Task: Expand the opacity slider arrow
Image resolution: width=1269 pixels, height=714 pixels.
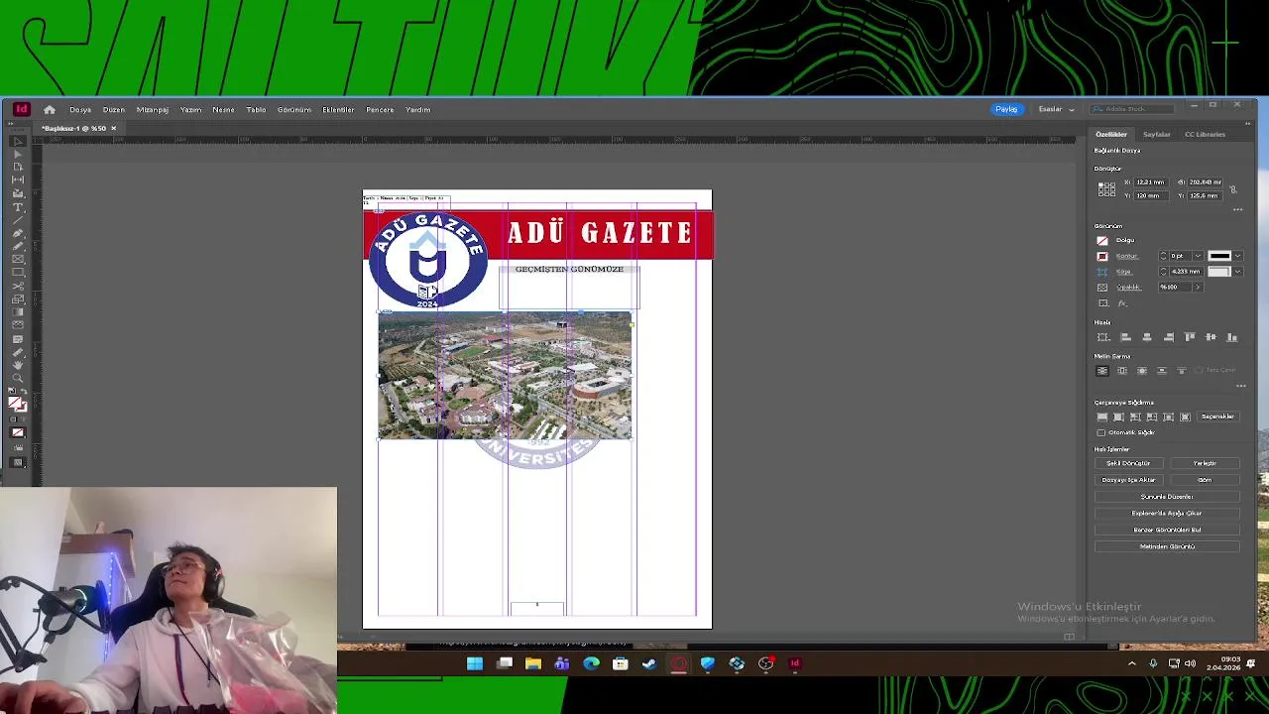Action: (1198, 287)
